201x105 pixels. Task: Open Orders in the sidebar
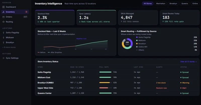pos(15,17)
